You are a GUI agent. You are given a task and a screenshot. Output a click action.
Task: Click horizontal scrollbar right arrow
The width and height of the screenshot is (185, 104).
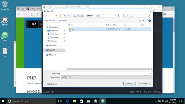coord(151,69)
